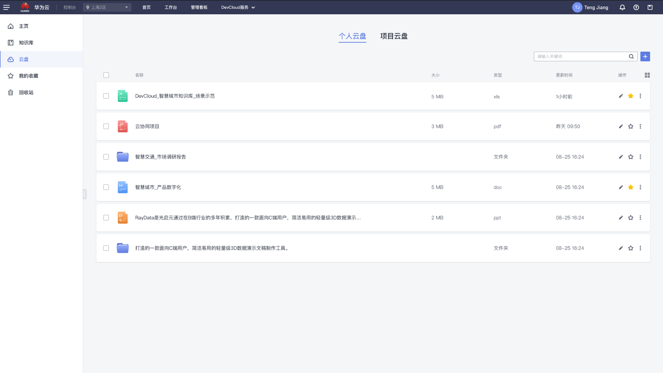Click edit pencil for the RayData ppt
This screenshot has height=373, width=663.
621,218
